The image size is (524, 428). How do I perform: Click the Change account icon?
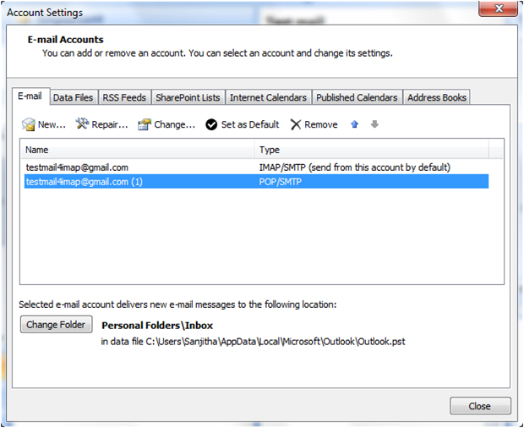tap(145, 124)
